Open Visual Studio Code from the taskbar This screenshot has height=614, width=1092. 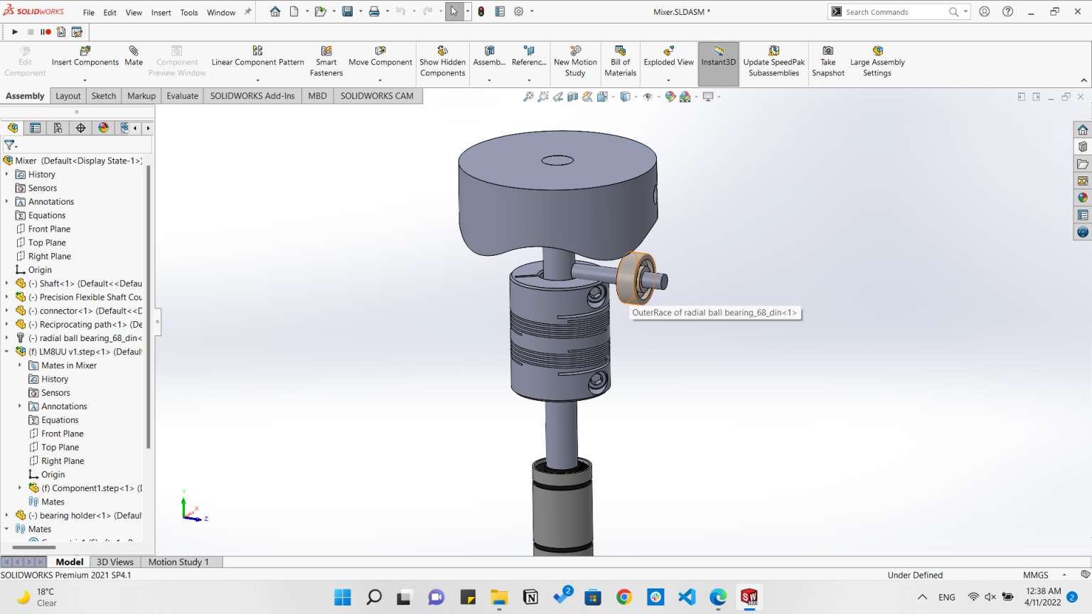[x=687, y=597]
